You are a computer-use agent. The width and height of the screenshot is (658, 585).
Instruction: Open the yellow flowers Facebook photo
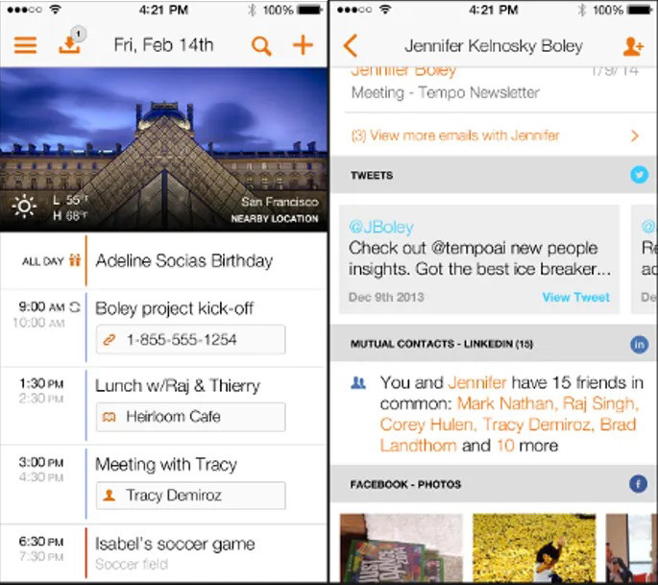[x=534, y=548]
